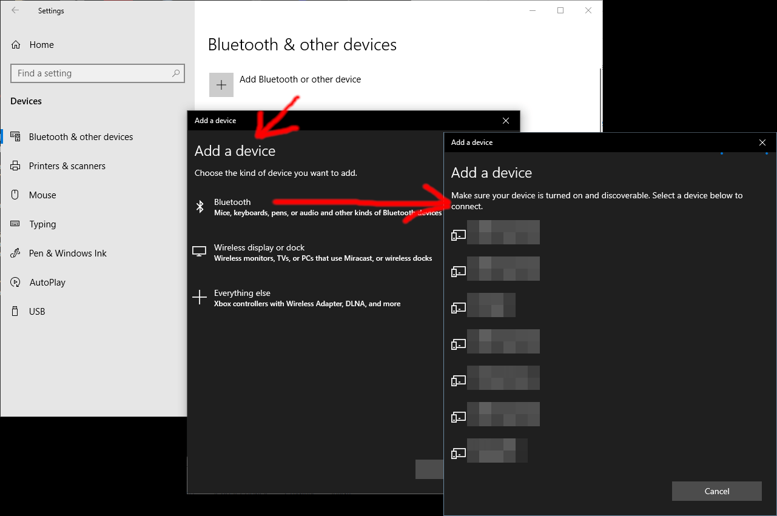Image resolution: width=777 pixels, height=516 pixels.
Task: Click the search magnifier in Find a setting
Action: pos(176,73)
